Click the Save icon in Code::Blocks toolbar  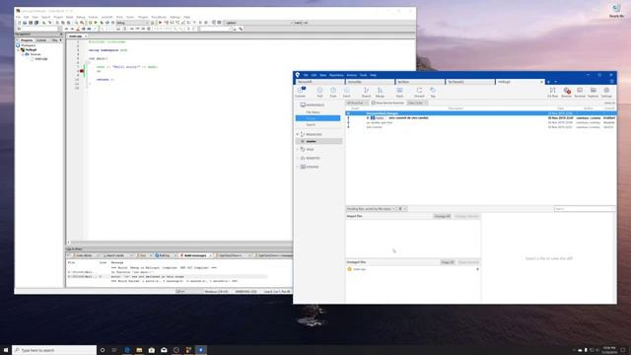tap(31, 23)
